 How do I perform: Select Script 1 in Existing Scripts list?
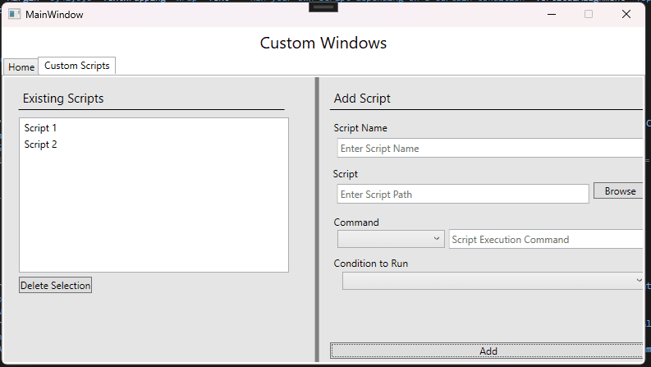tap(41, 128)
